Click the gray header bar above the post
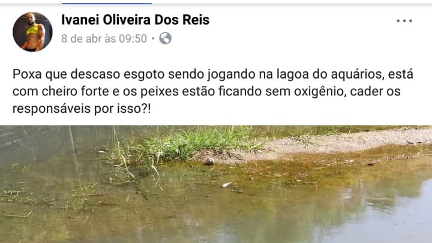432x243 pixels. 216,2
